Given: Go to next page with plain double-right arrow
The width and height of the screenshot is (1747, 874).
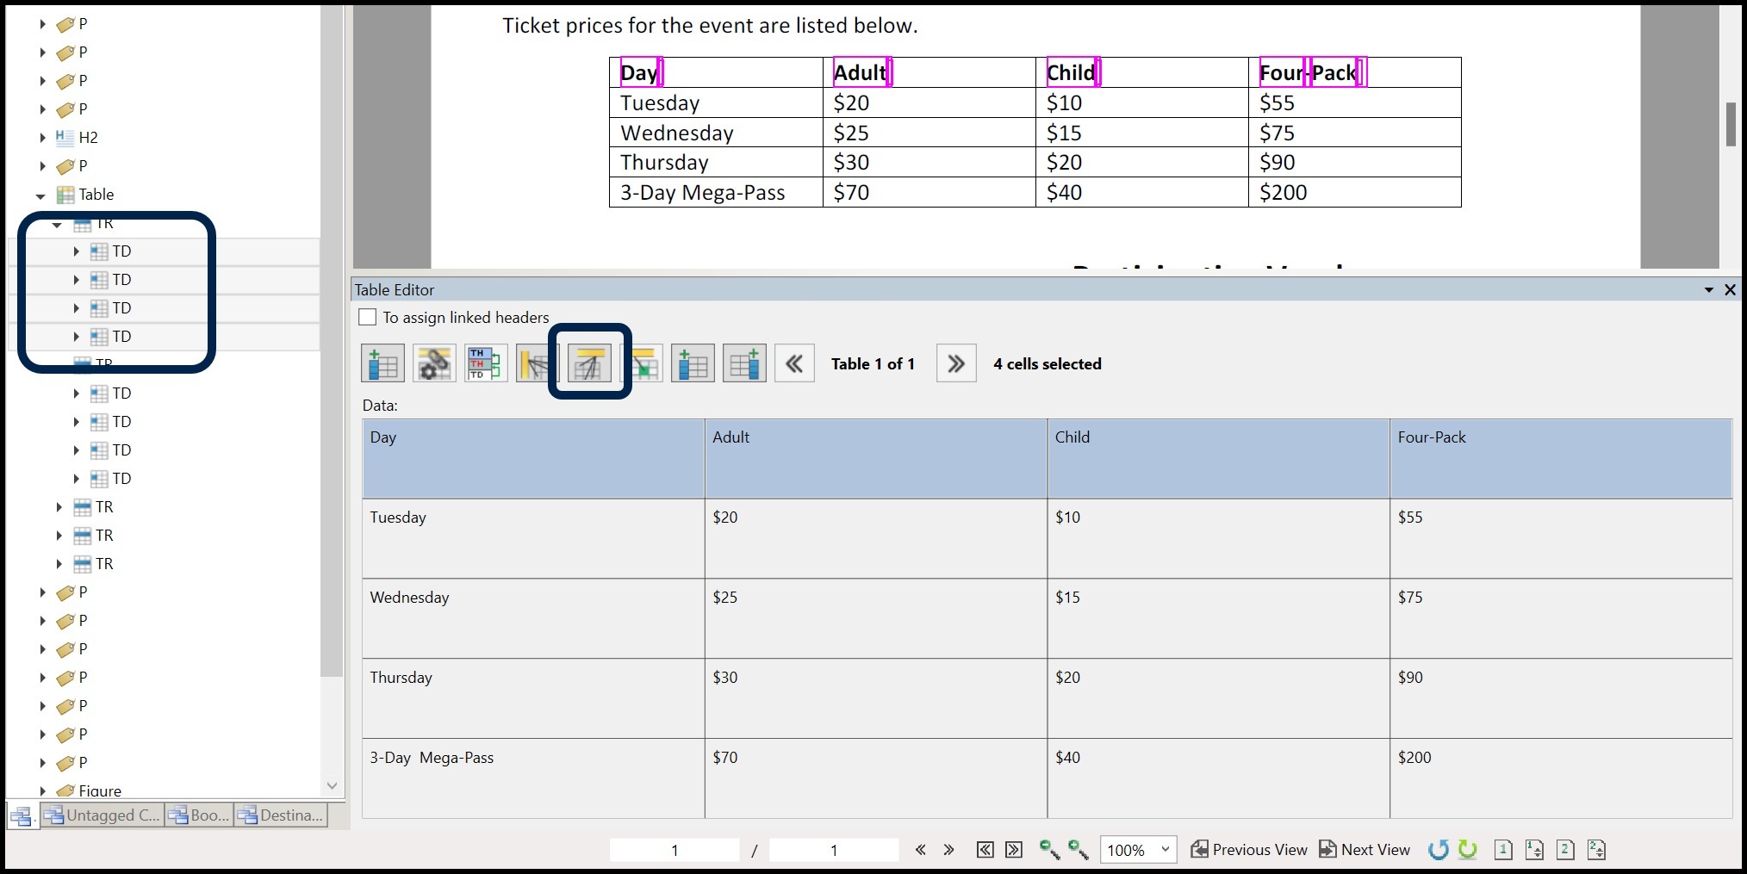Looking at the screenshot, I should pyautogui.click(x=948, y=850).
